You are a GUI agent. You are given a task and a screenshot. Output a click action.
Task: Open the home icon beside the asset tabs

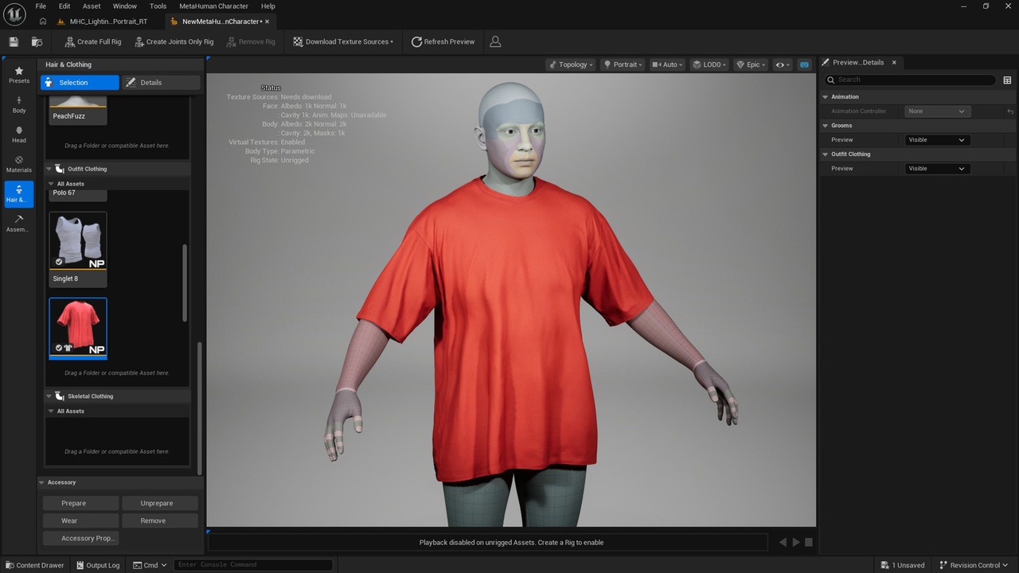[x=42, y=21]
